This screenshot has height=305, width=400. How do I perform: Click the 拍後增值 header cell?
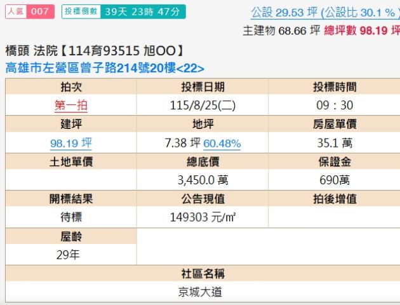335,199
